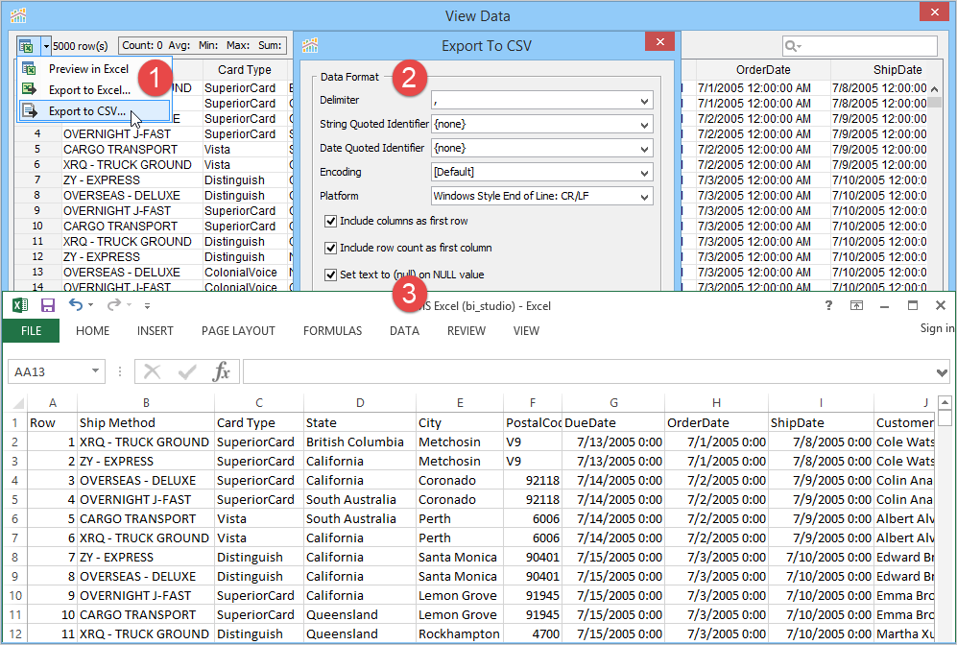Viewport: 957px width, 645px height.
Task: Switch to the HOME ribbon tab
Action: pyautogui.click(x=93, y=331)
